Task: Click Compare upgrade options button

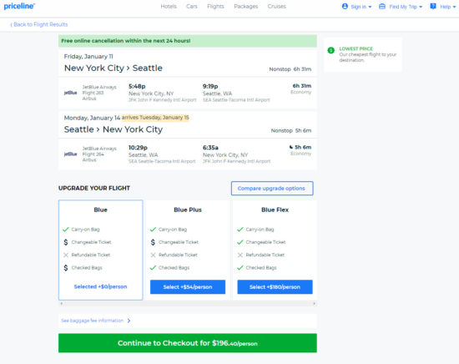Action: 272,189
